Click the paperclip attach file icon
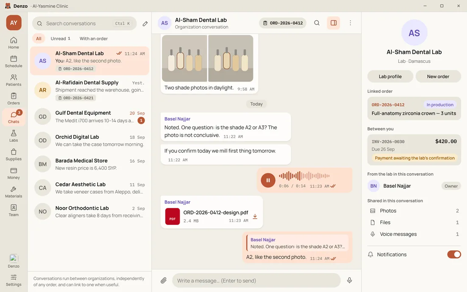 (x=163, y=281)
